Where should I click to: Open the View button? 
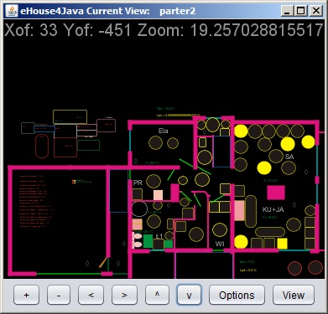294,295
